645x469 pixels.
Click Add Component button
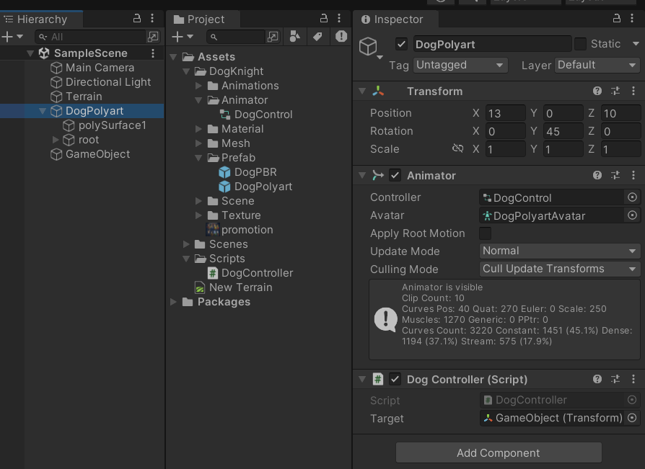click(499, 452)
